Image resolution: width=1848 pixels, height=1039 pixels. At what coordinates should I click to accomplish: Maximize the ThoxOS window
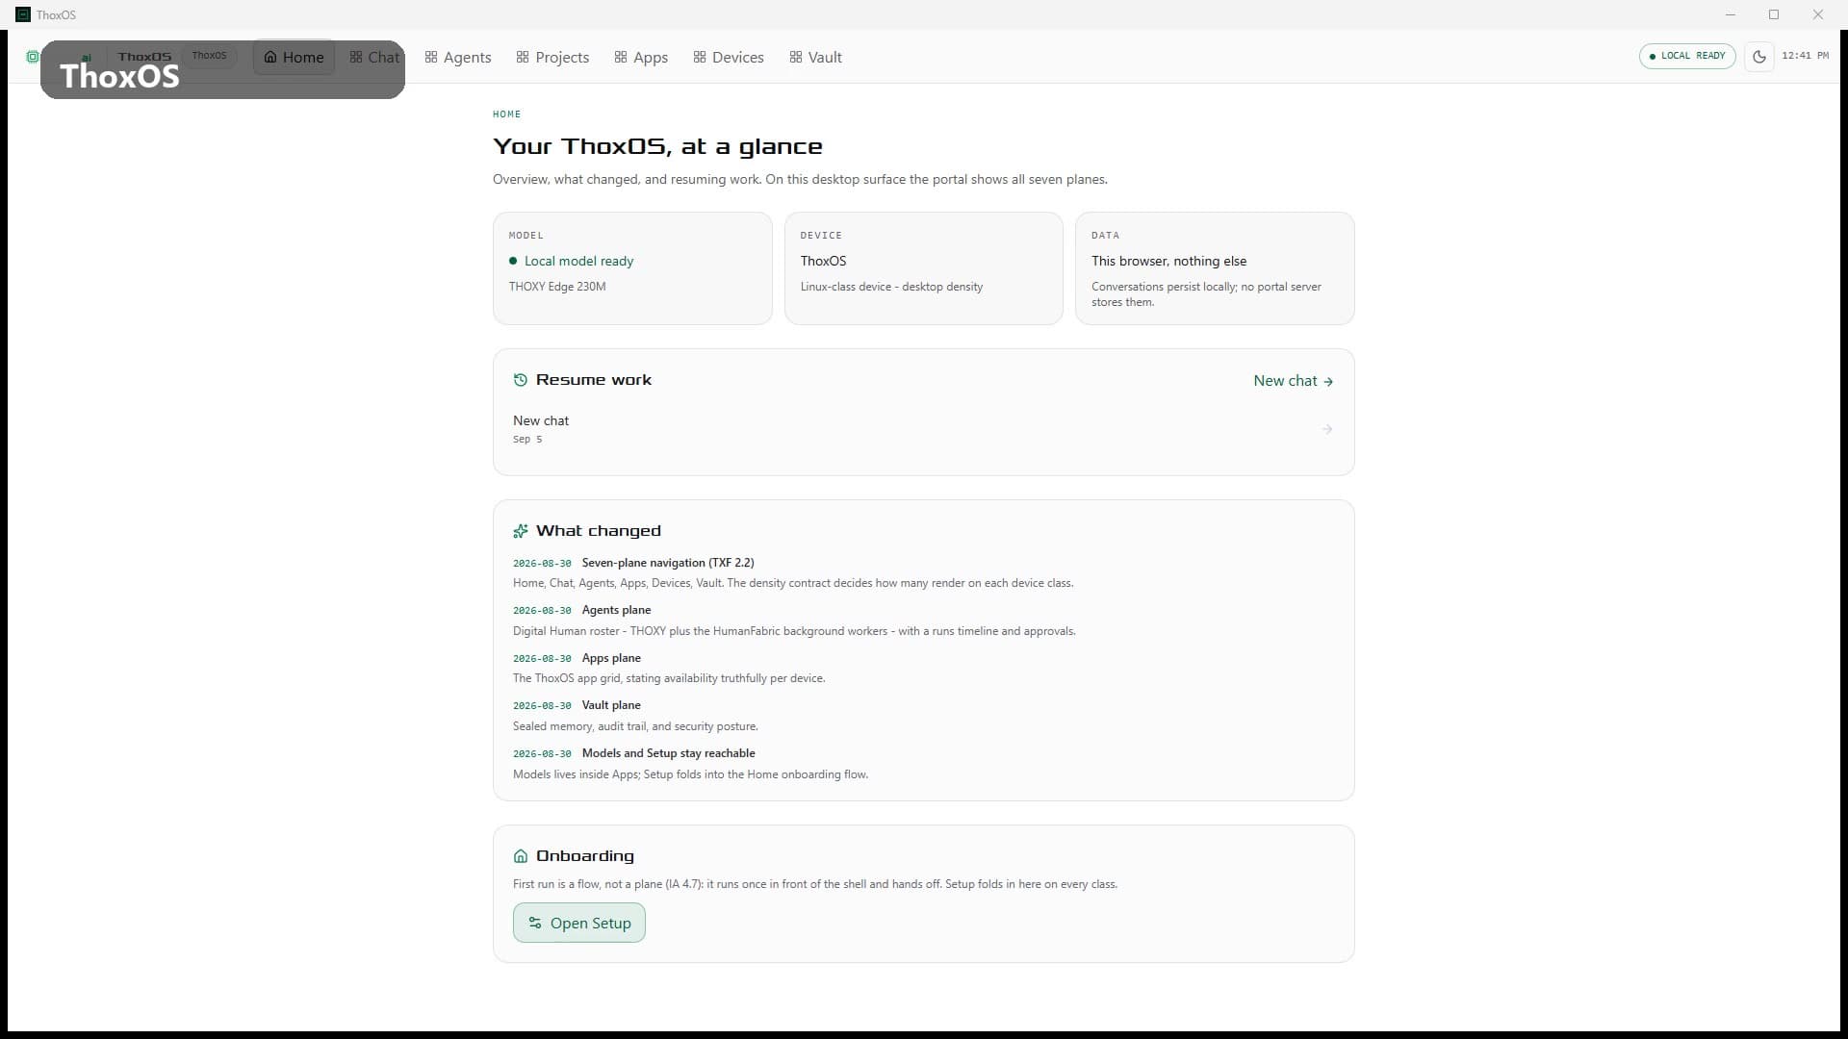click(x=1774, y=14)
